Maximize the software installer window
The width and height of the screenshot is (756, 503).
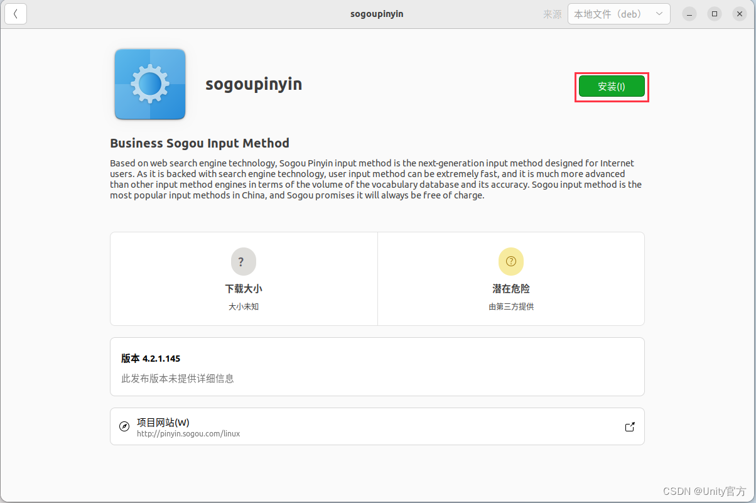(x=715, y=14)
